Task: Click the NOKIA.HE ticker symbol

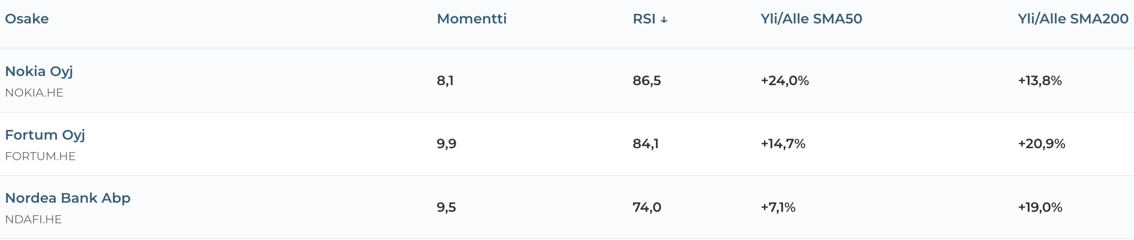Action: pyautogui.click(x=34, y=93)
